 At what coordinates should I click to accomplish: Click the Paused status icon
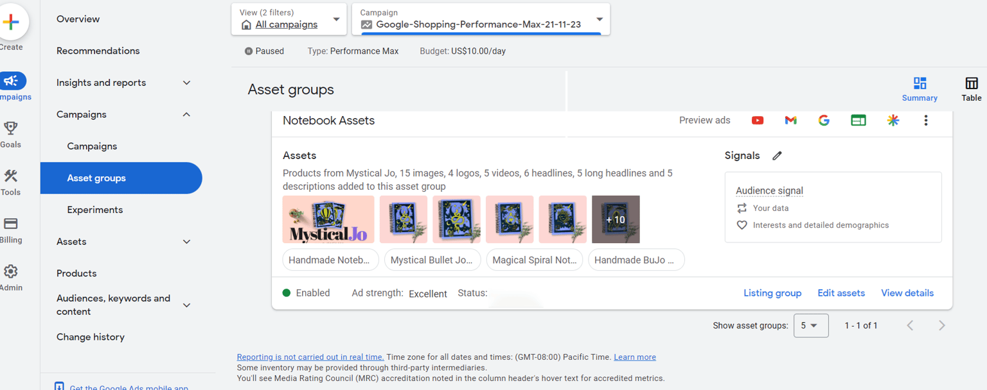click(x=249, y=51)
